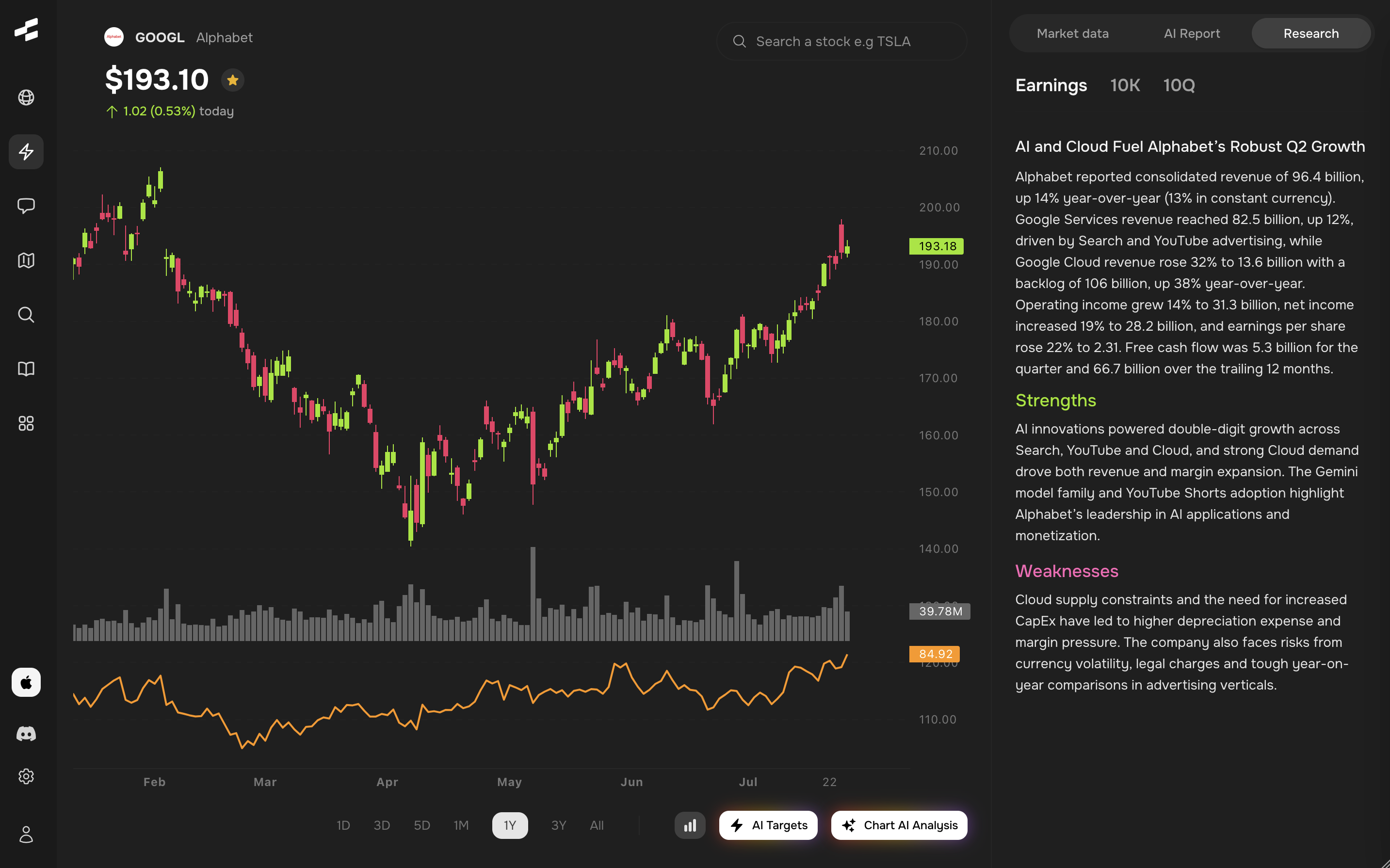Toggle the favorite star next to price
The height and width of the screenshot is (868, 1390).
[232, 80]
